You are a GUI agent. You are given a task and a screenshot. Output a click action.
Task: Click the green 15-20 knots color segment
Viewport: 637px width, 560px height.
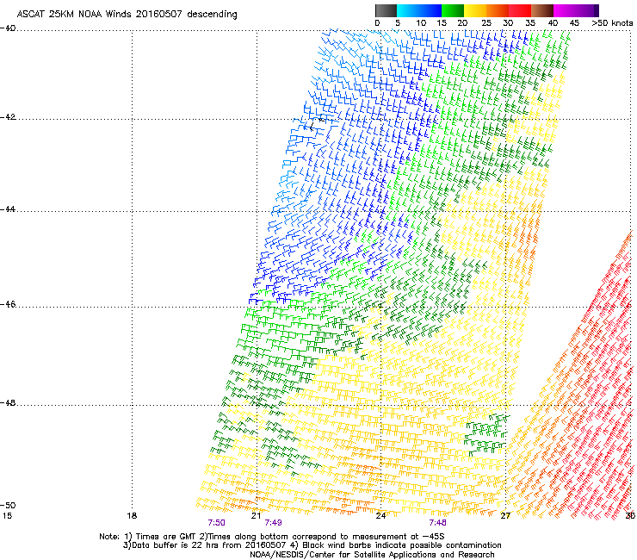453,10
